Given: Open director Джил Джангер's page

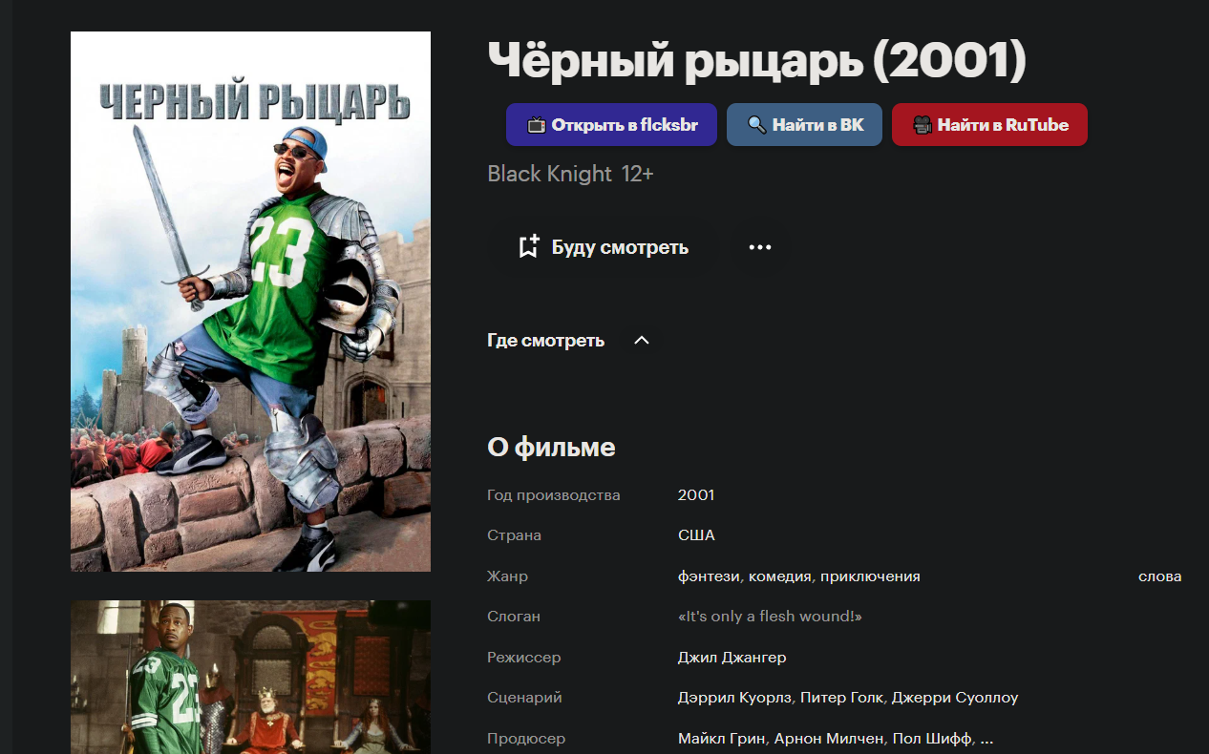Looking at the screenshot, I should click(x=732, y=658).
